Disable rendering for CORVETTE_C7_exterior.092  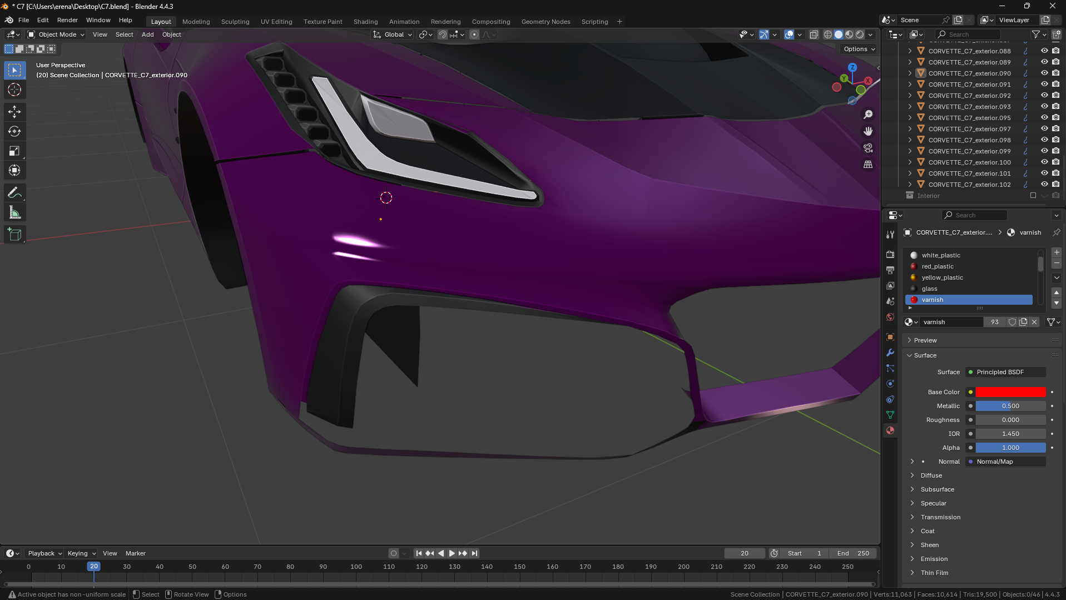coord(1055,95)
